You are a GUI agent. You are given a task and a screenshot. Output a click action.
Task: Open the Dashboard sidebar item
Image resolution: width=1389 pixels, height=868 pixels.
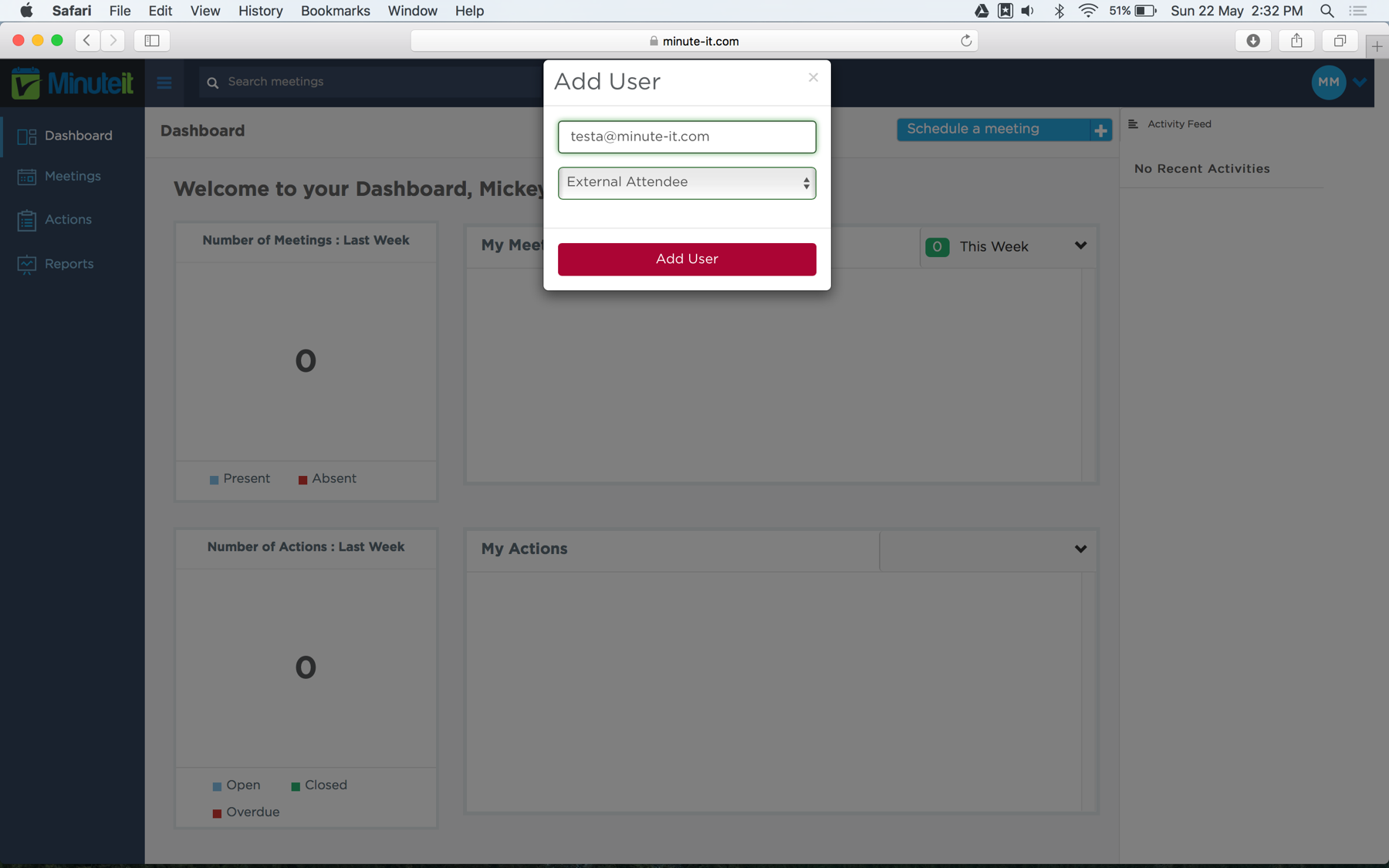[73, 136]
